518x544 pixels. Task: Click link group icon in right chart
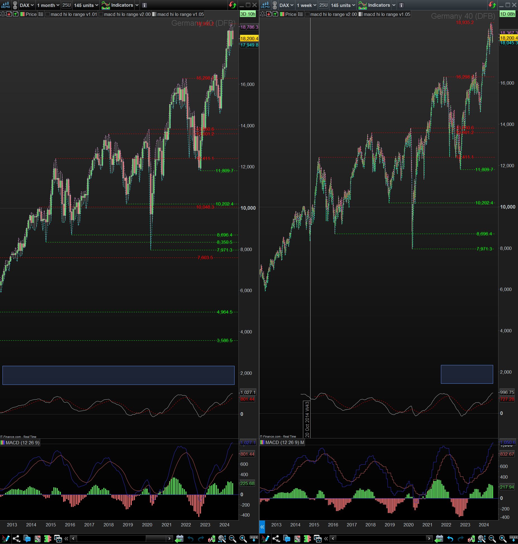(275, 5)
